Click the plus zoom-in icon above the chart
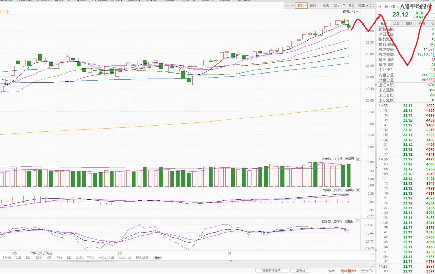 click(x=287, y=5)
